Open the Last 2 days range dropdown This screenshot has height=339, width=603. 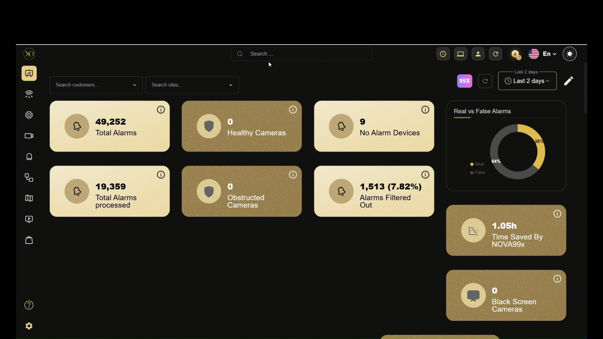527,81
